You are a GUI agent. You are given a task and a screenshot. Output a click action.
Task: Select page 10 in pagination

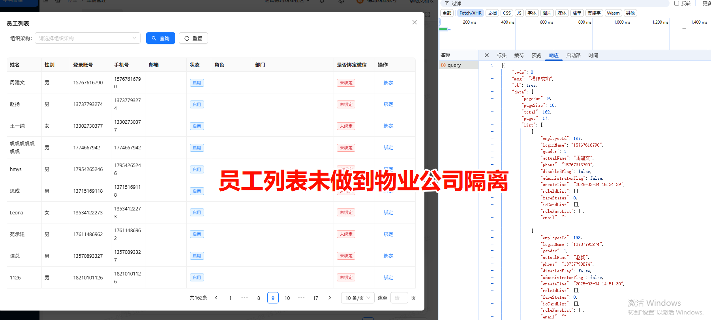tap(287, 298)
